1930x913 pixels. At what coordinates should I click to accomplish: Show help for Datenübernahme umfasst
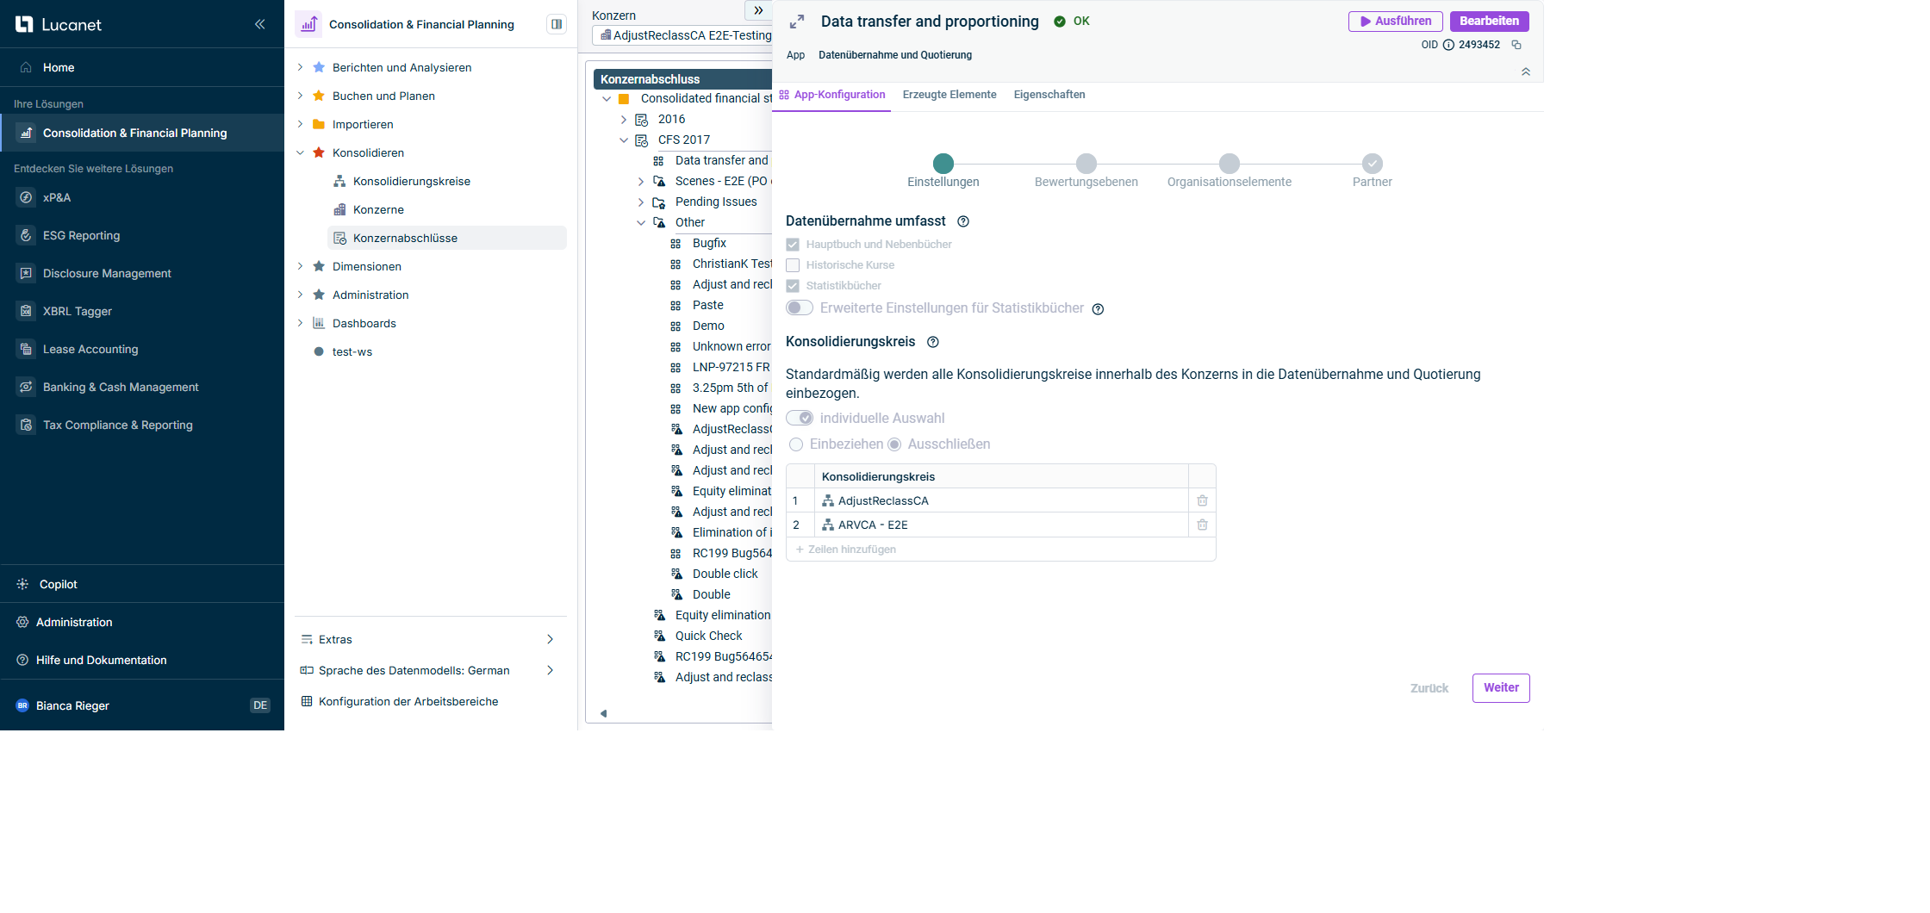coord(963,221)
